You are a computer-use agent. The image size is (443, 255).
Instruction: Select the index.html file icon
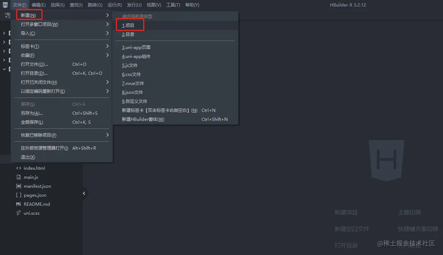pyautogui.click(x=19, y=168)
